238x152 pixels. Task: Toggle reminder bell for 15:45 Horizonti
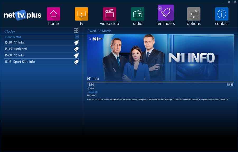click(x=76, y=49)
